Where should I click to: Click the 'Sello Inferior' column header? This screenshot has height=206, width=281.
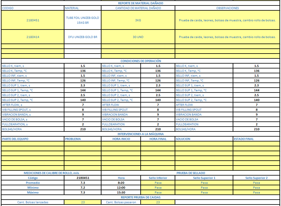158,178
